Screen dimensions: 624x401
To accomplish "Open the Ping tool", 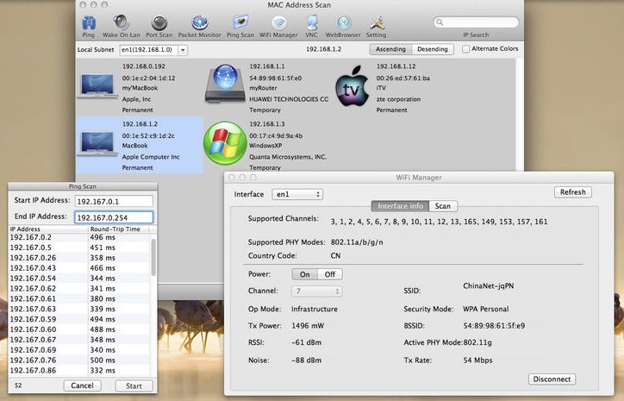I will tap(89, 26).
